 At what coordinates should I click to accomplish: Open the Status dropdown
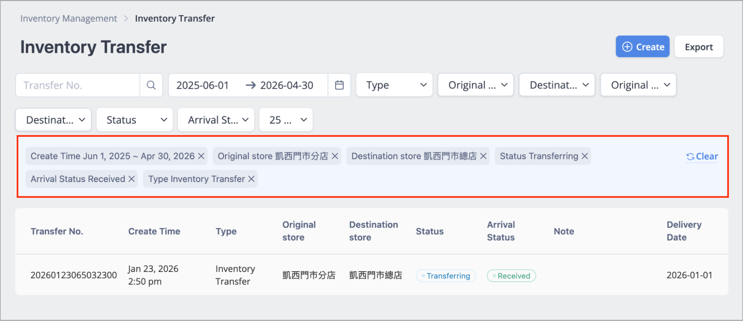point(135,120)
